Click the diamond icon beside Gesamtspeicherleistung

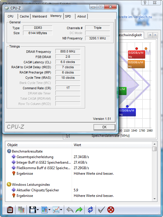[x=14, y=157]
